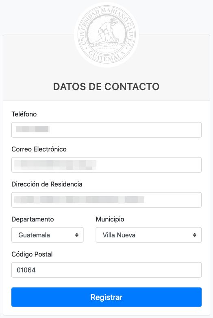Submit the form with the Registrar button
Image resolution: width=213 pixels, height=318 pixels.
pos(106,297)
